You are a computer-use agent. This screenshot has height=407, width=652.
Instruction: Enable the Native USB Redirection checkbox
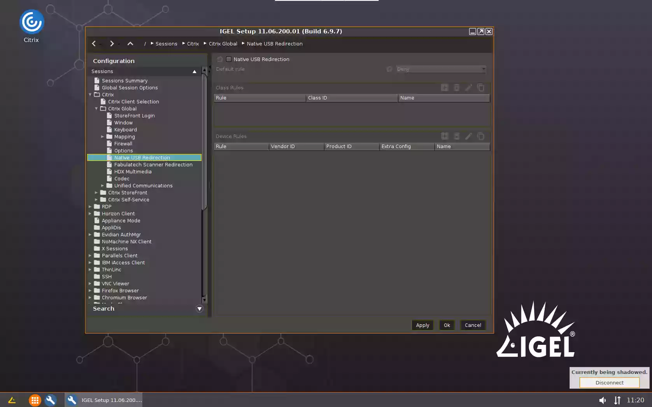pos(229,59)
